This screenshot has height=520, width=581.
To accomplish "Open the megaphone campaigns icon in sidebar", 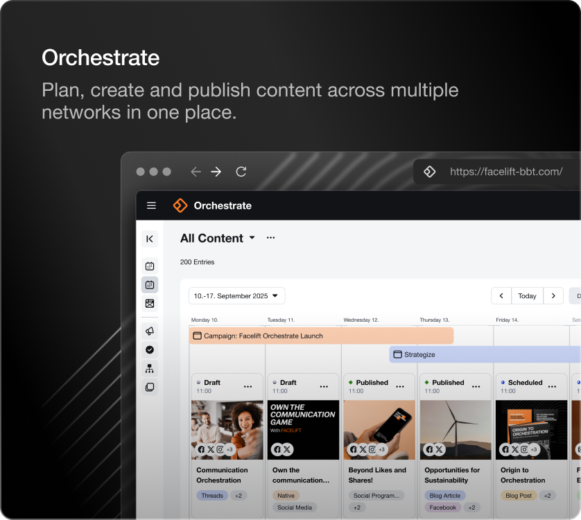I will pos(150,331).
